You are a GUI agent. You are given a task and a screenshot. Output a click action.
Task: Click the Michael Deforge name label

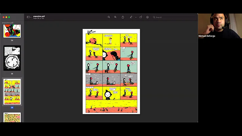[207, 36]
